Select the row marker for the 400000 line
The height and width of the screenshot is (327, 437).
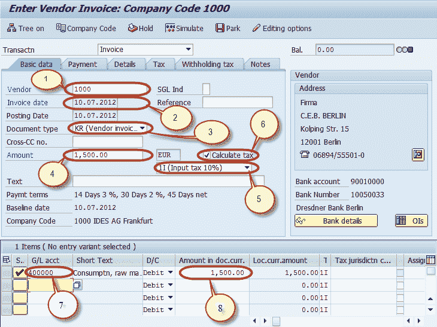[7, 273]
